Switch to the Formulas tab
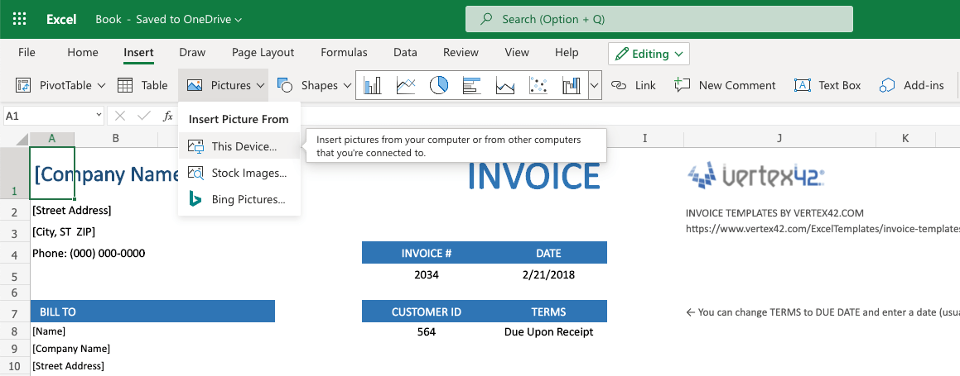Image resolution: width=960 pixels, height=376 pixels. tap(344, 52)
